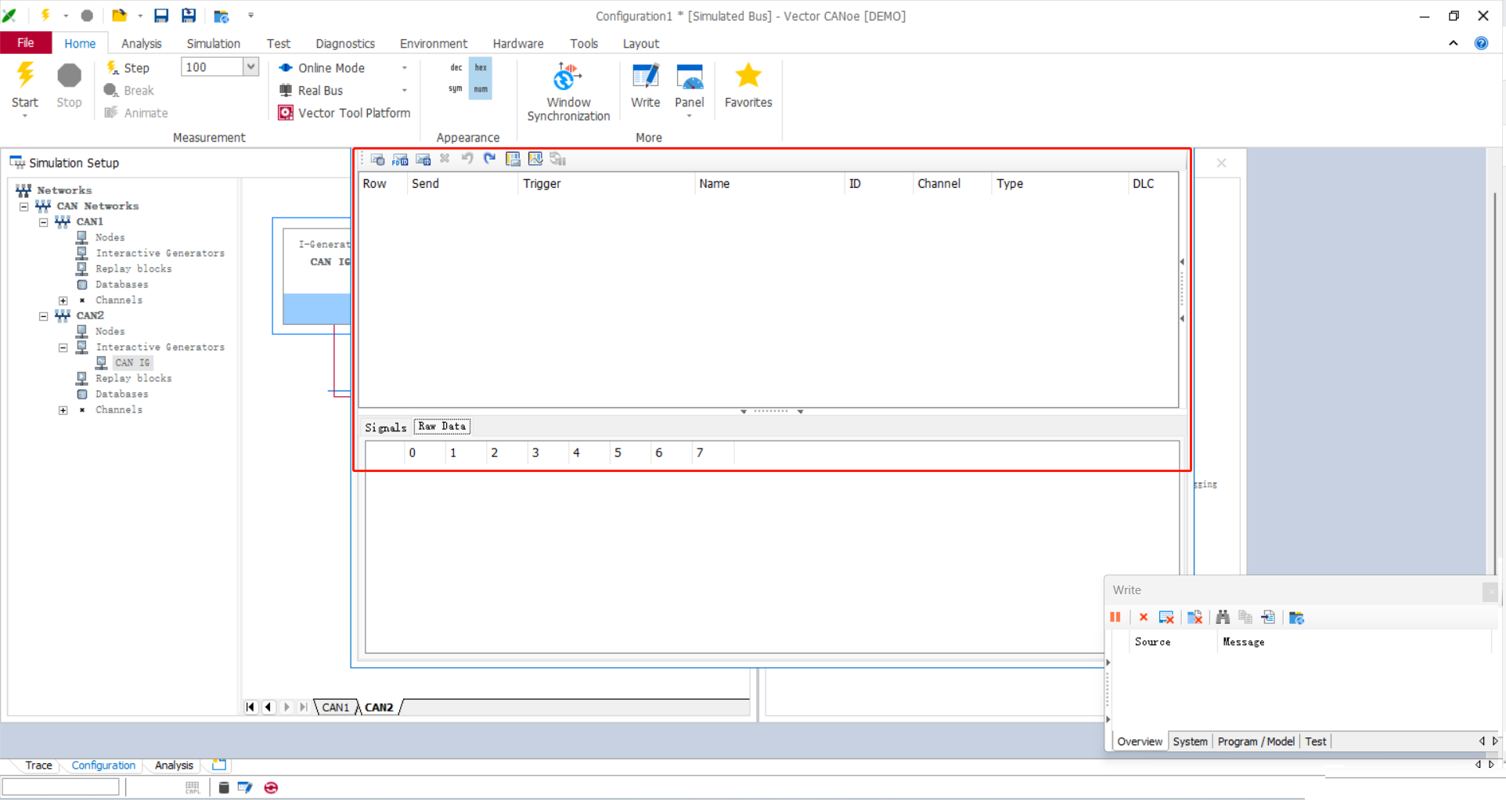
Task: Switch to the Simulation ribbon tab
Action: tap(213, 44)
